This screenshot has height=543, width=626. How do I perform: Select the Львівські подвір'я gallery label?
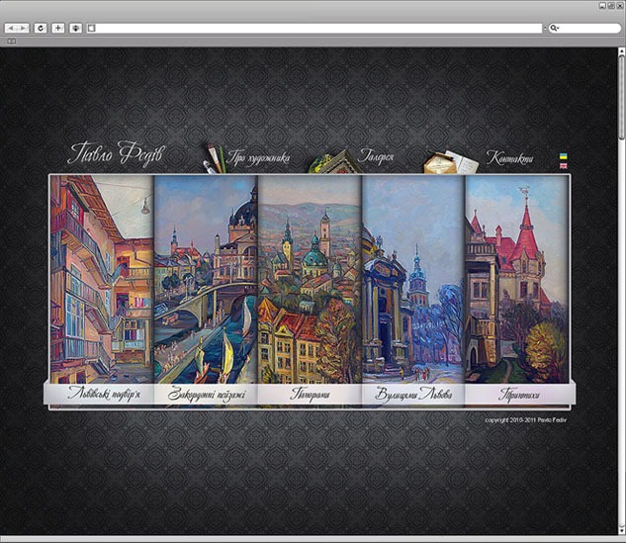coord(104,394)
